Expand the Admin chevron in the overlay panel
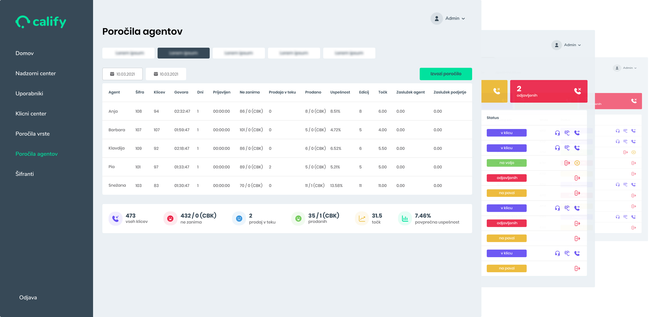The width and height of the screenshot is (666, 317). pos(580,45)
